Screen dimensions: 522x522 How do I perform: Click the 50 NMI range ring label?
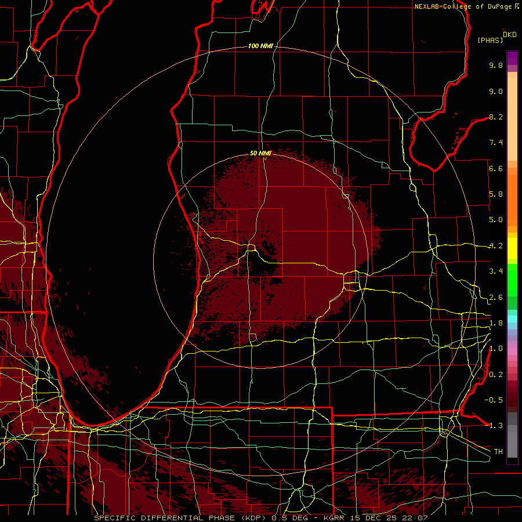click(260, 154)
